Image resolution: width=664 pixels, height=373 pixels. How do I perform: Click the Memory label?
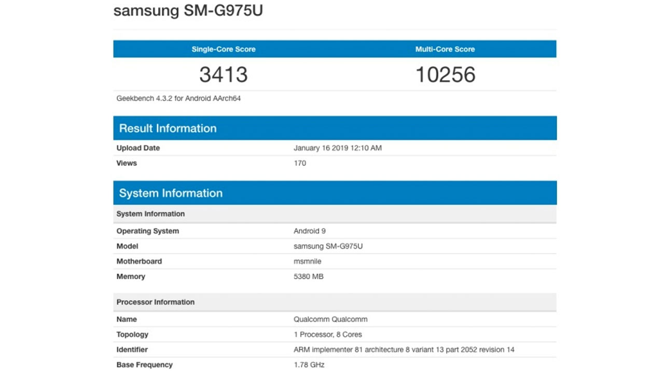click(131, 277)
